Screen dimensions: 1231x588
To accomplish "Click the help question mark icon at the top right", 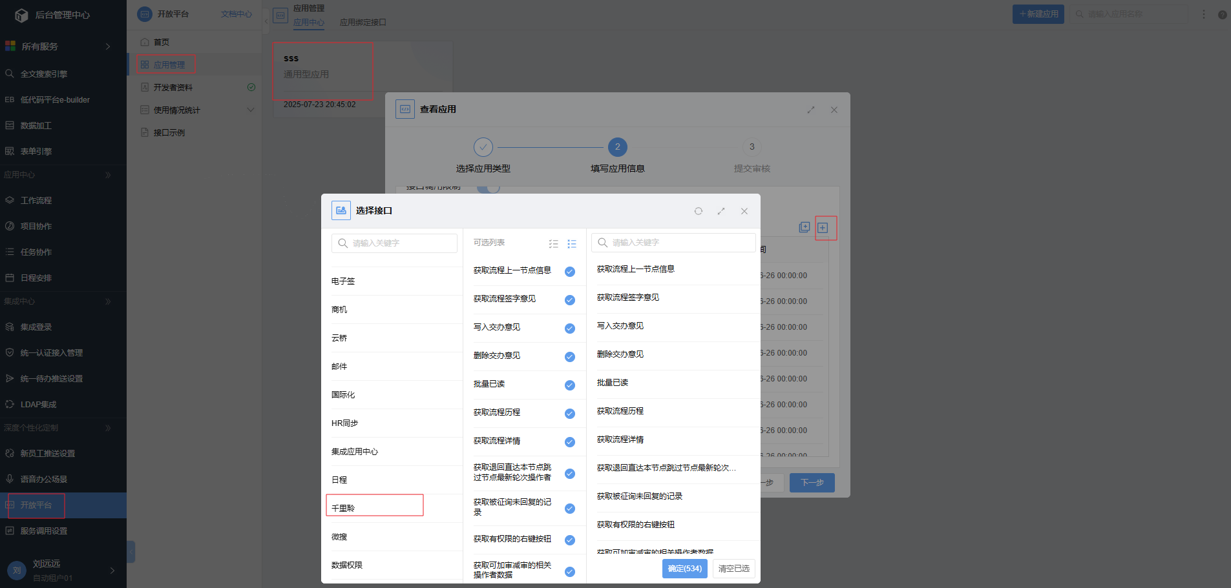I will 1222,14.
